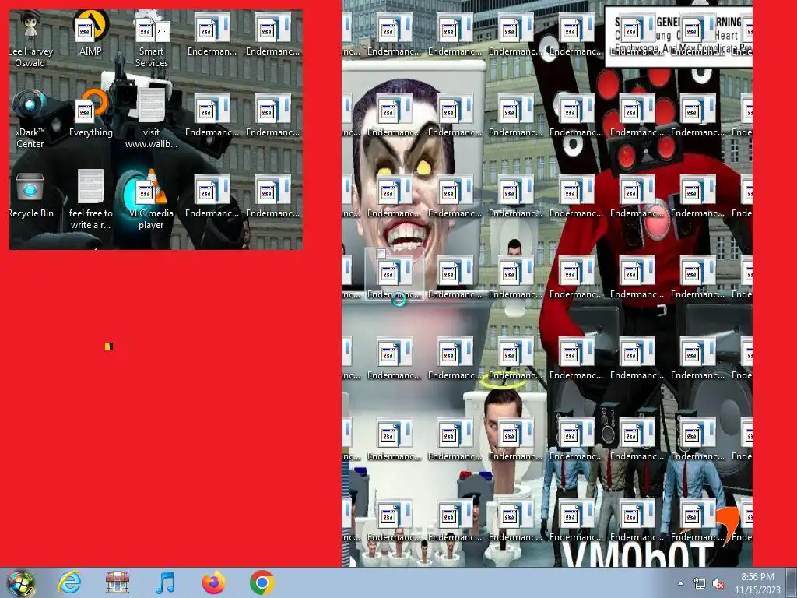
Task: Launch VLC media player shortcut
Action: [x=152, y=200]
